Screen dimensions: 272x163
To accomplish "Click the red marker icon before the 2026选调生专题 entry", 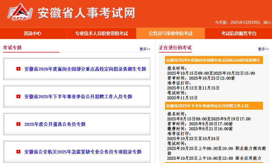I will (19, 69).
